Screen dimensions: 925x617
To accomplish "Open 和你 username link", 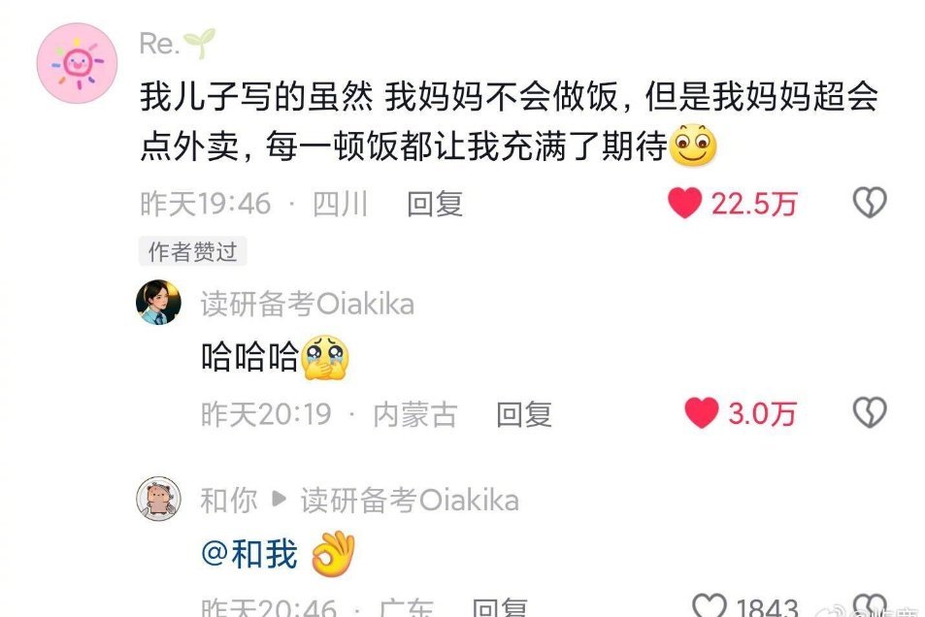I will tap(229, 501).
